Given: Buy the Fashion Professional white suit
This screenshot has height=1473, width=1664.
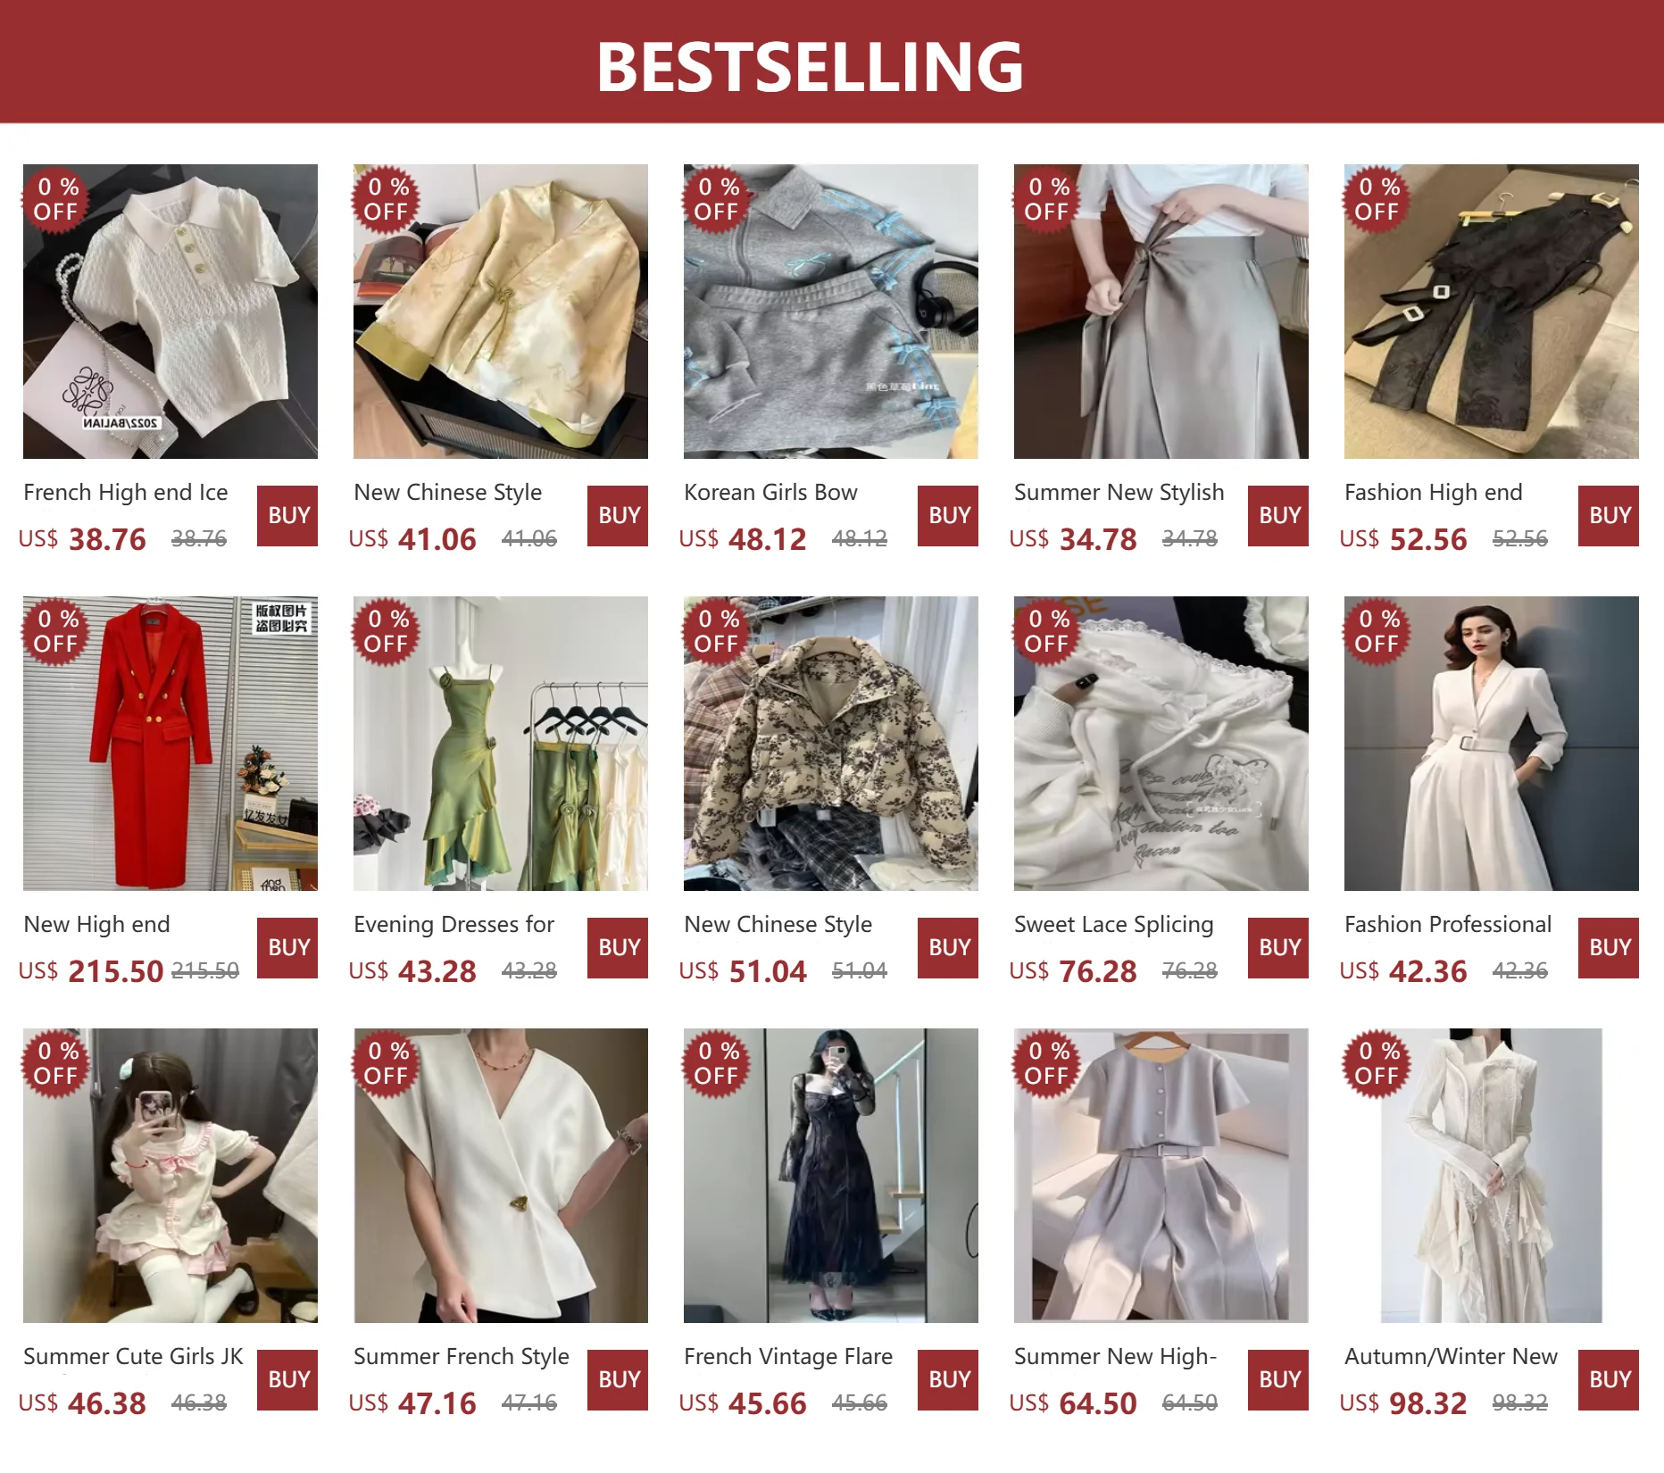Looking at the screenshot, I should [x=1609, y=948].
